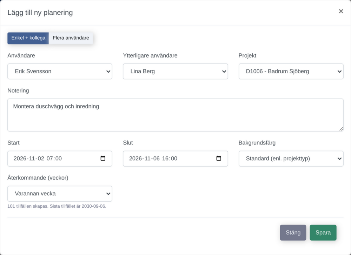Click the 'Återkommande (veckor)' label

(x=38, y=178)
